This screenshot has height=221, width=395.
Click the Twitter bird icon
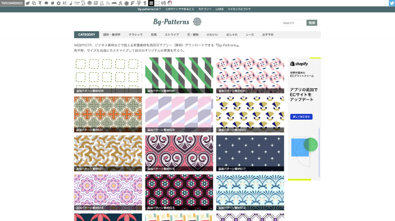392,3
